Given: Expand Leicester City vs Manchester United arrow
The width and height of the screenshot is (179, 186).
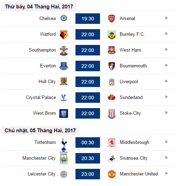Looking at the screenshot, I should [166, 173].
